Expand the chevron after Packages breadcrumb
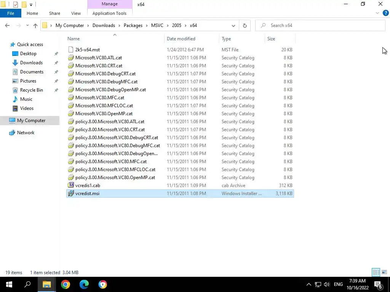 click(x=147, y=25)
